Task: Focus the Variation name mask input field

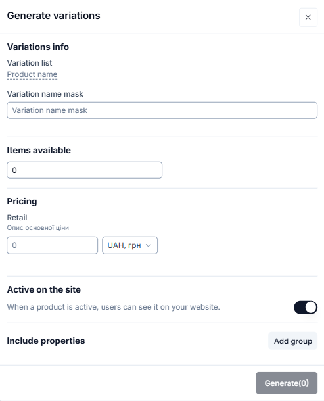Action: coord(162,110)
